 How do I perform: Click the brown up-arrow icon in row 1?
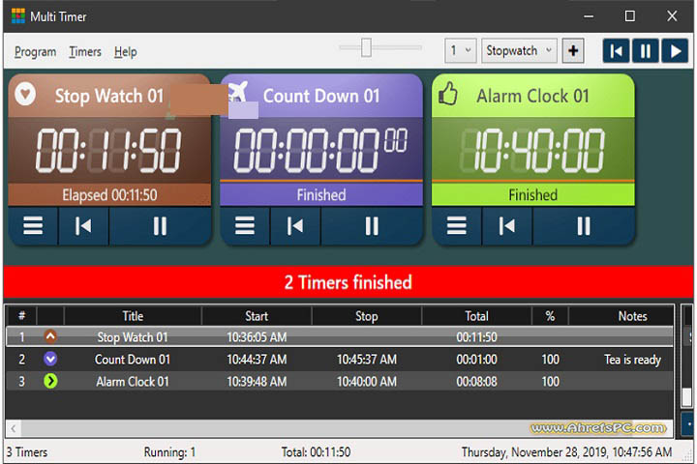[50, 336]
